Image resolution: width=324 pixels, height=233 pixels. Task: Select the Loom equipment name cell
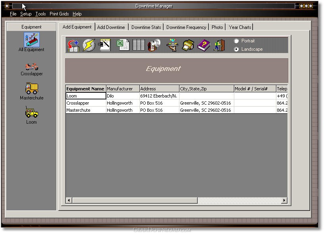86,96
